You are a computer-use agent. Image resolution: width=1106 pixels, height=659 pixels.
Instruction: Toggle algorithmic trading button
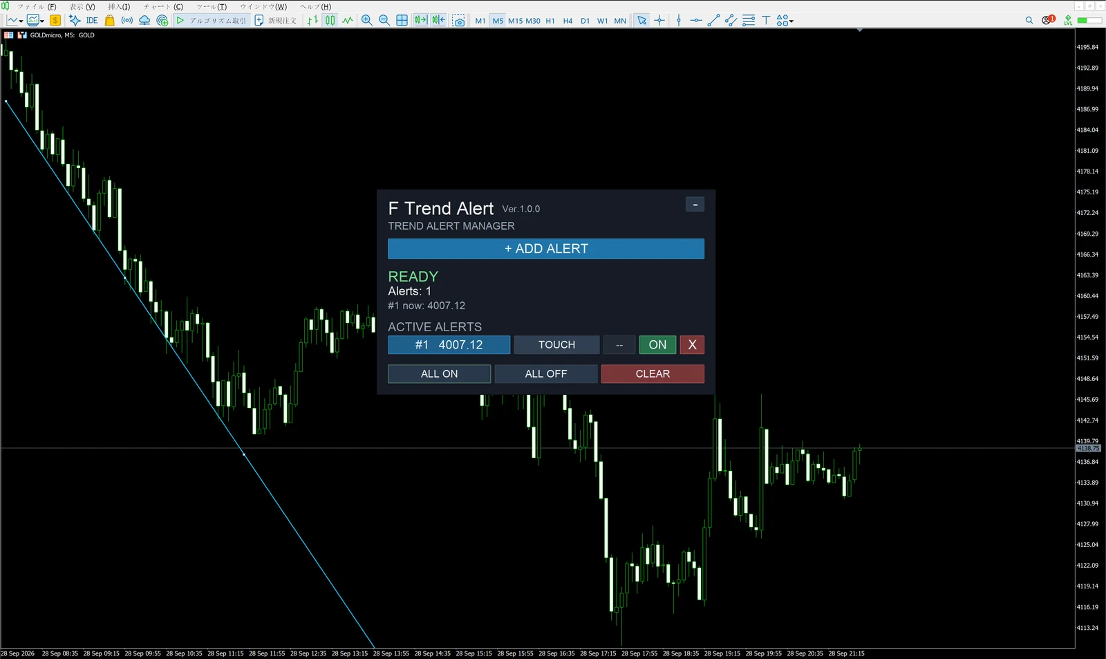coord(211,21)
